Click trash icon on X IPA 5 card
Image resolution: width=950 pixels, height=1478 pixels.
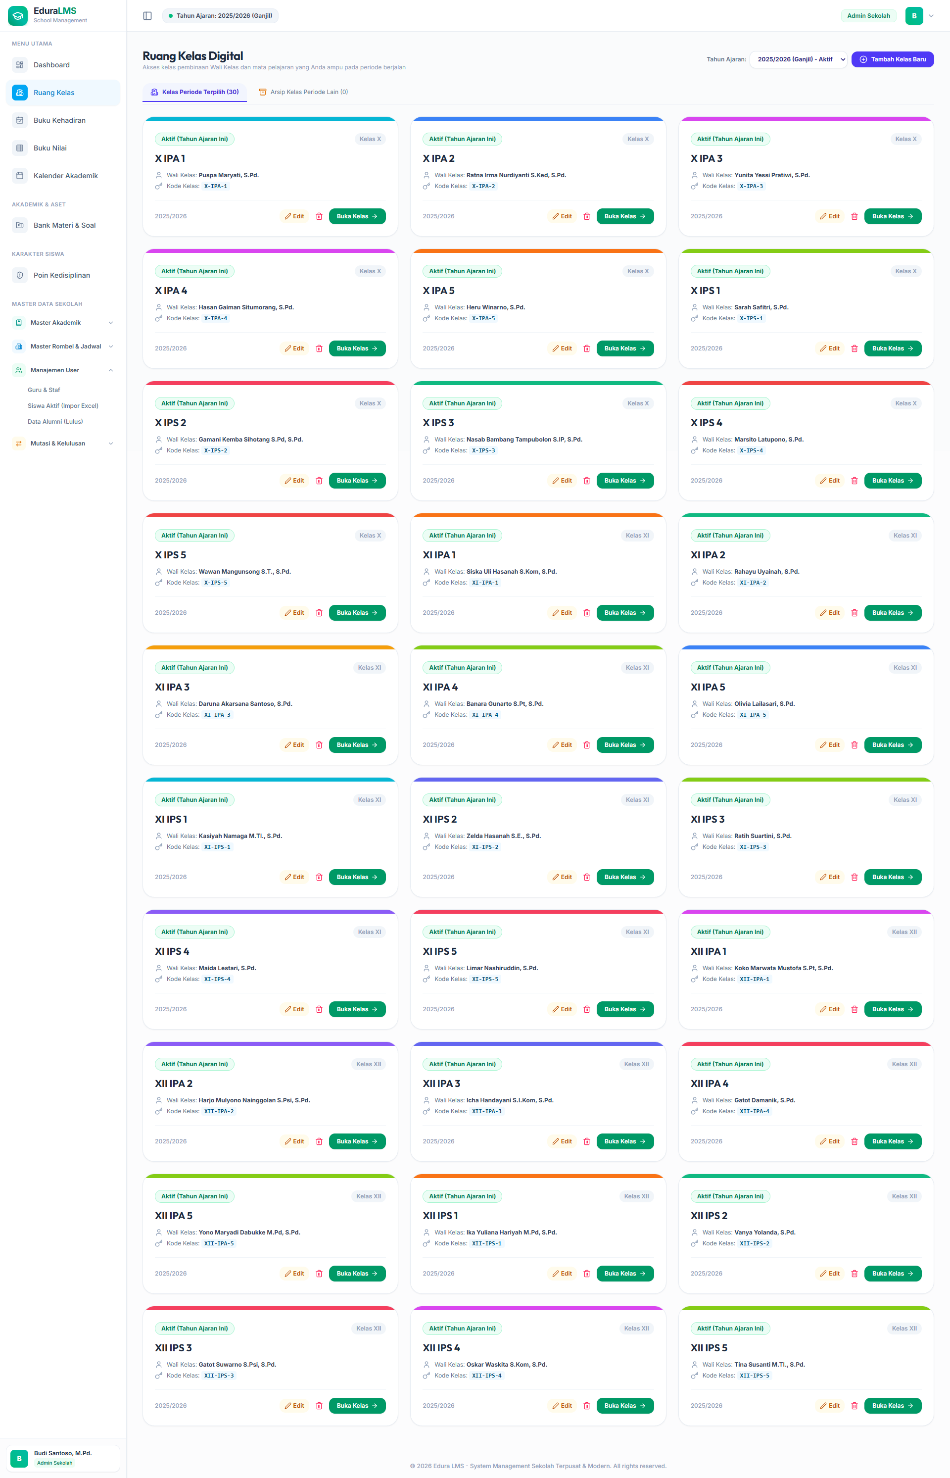[587, 348]
